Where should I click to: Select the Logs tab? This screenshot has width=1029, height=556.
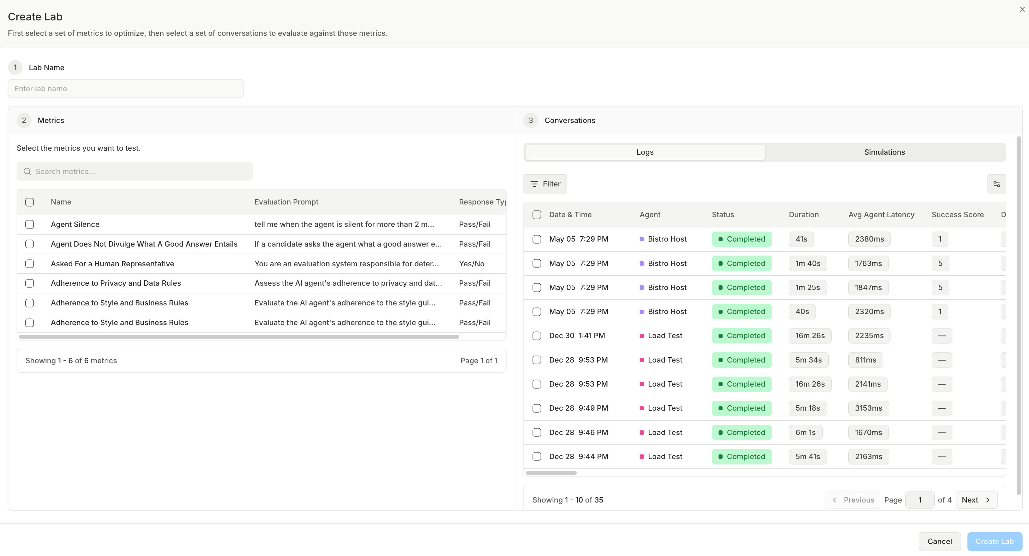click(x=645, y=152)
